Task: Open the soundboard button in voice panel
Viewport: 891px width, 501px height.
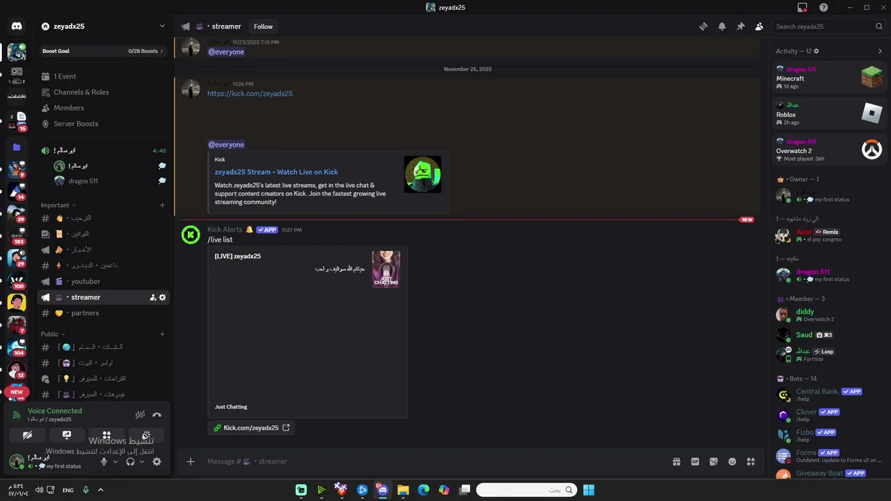Action: (x=146, y=435)
